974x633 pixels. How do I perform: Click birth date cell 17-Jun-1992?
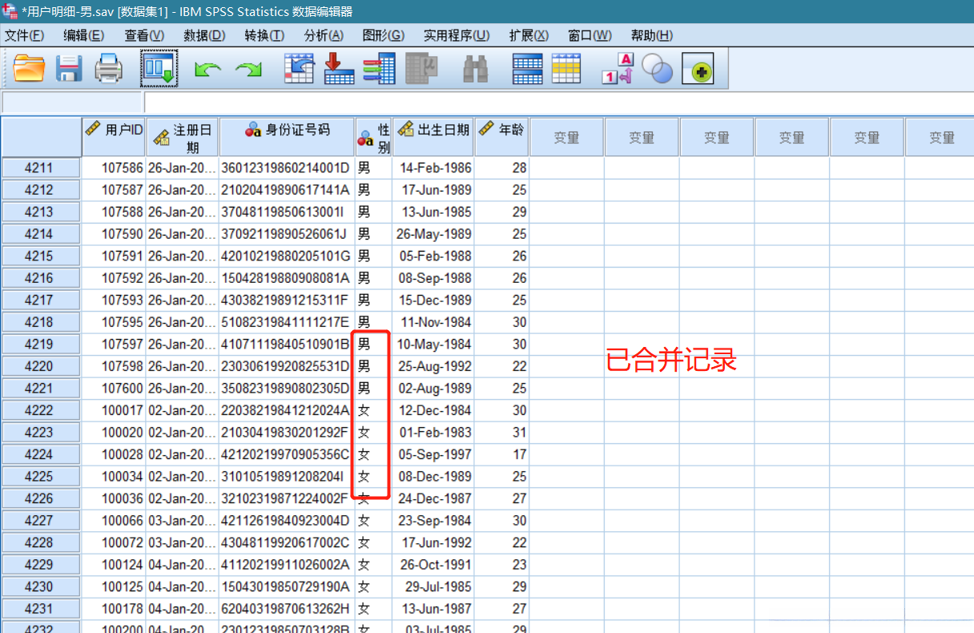(433, 542)
